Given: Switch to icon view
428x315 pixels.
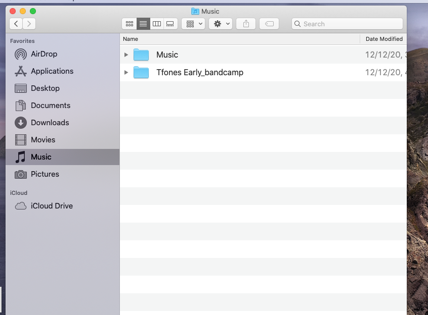Looking at the screenshot, I should [x=130, y=23].
